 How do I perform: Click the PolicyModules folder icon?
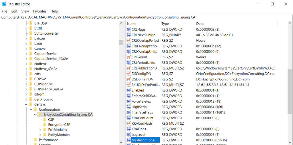coord(44,135)
